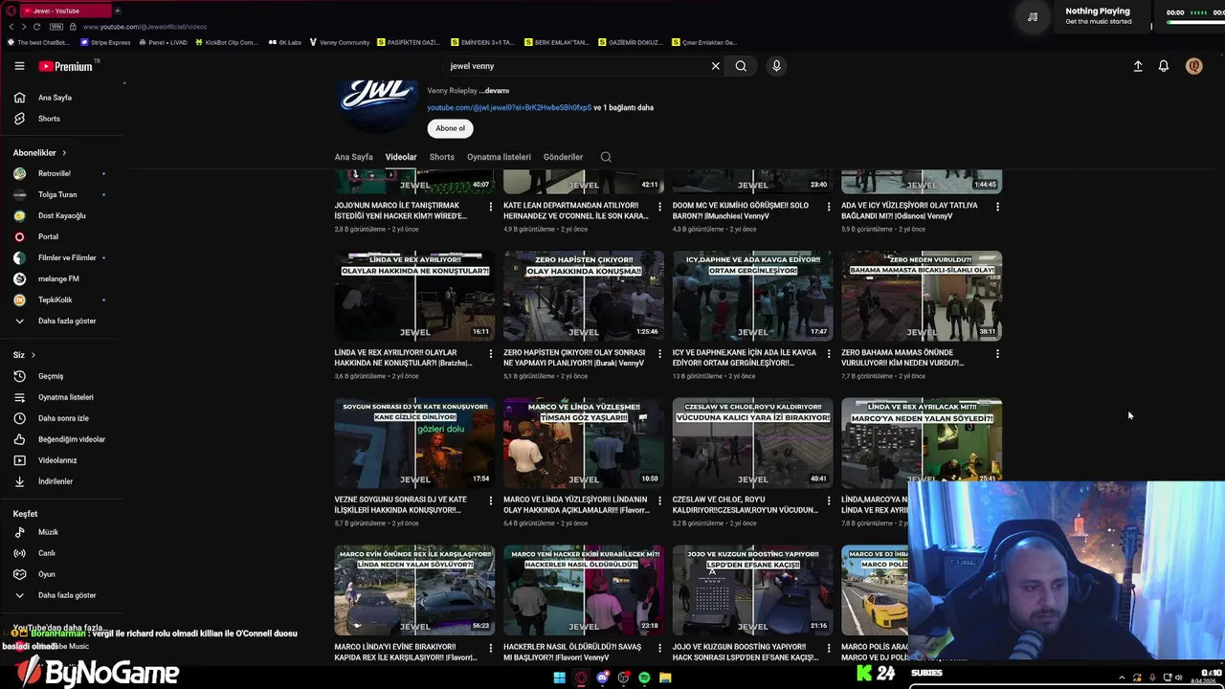Clear the search box with the X icon
Viewport: 1225px width, 689px height.
tap(715, 66)
